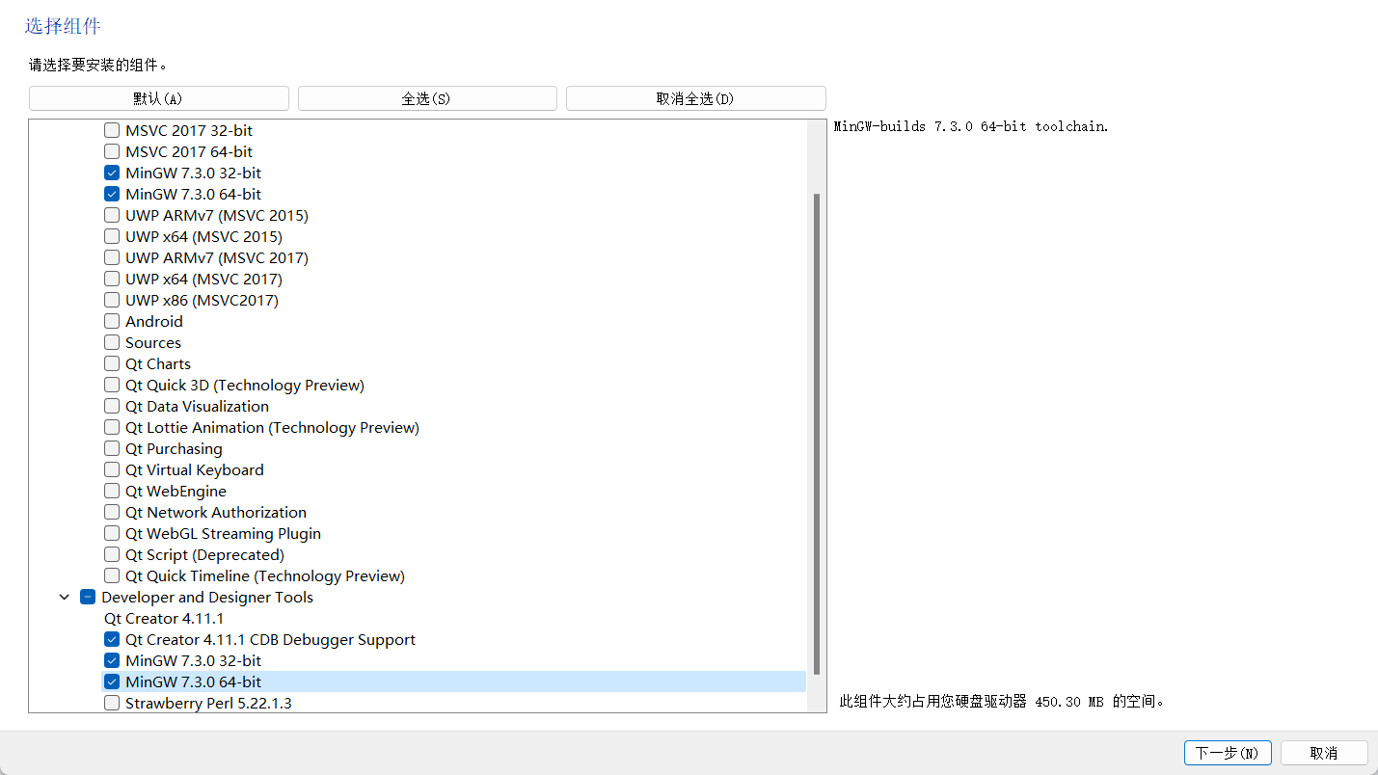Tick the Qt Data Visualization checkbox

112,406
